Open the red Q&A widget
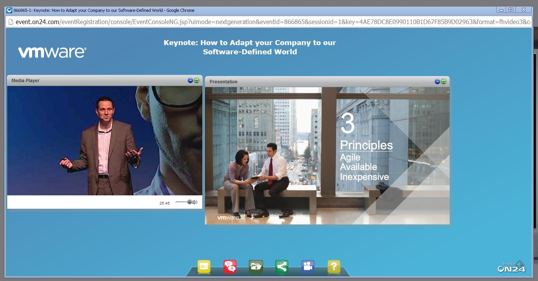The height and width of the screenshot is (281, 538). (x=230, y=266)
